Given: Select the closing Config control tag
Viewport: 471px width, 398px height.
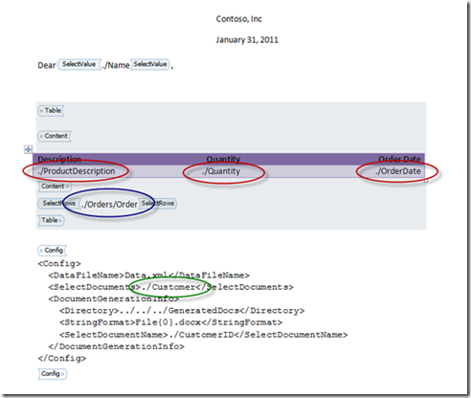Looking at the screenshot, I should (53, 374).
